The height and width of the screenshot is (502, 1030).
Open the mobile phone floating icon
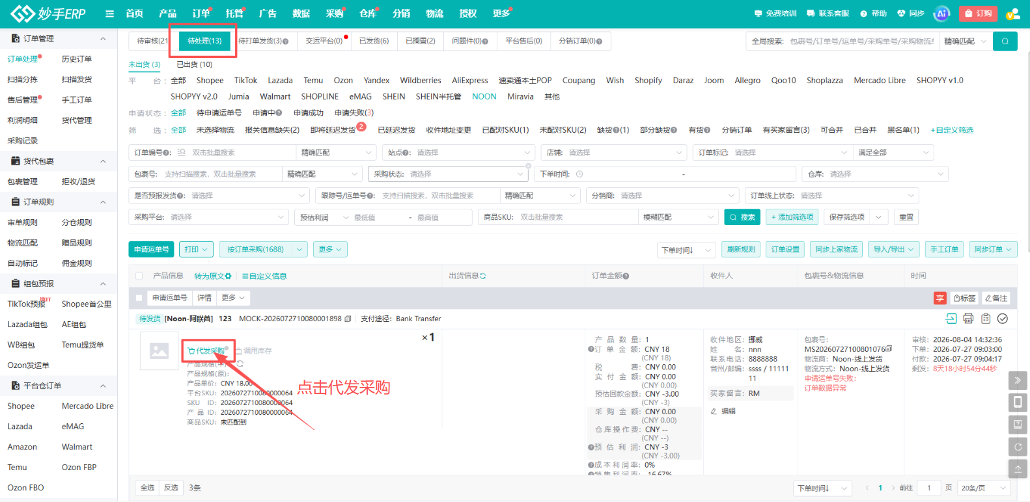[x=1018, y=403]
